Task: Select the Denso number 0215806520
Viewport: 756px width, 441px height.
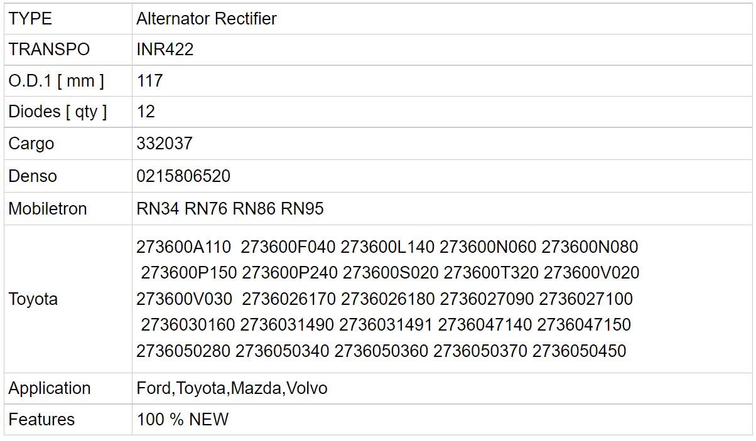Action: tap(183, 176)
